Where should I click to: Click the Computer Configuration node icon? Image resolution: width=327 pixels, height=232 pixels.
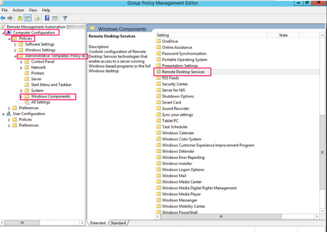click(8, 32)
